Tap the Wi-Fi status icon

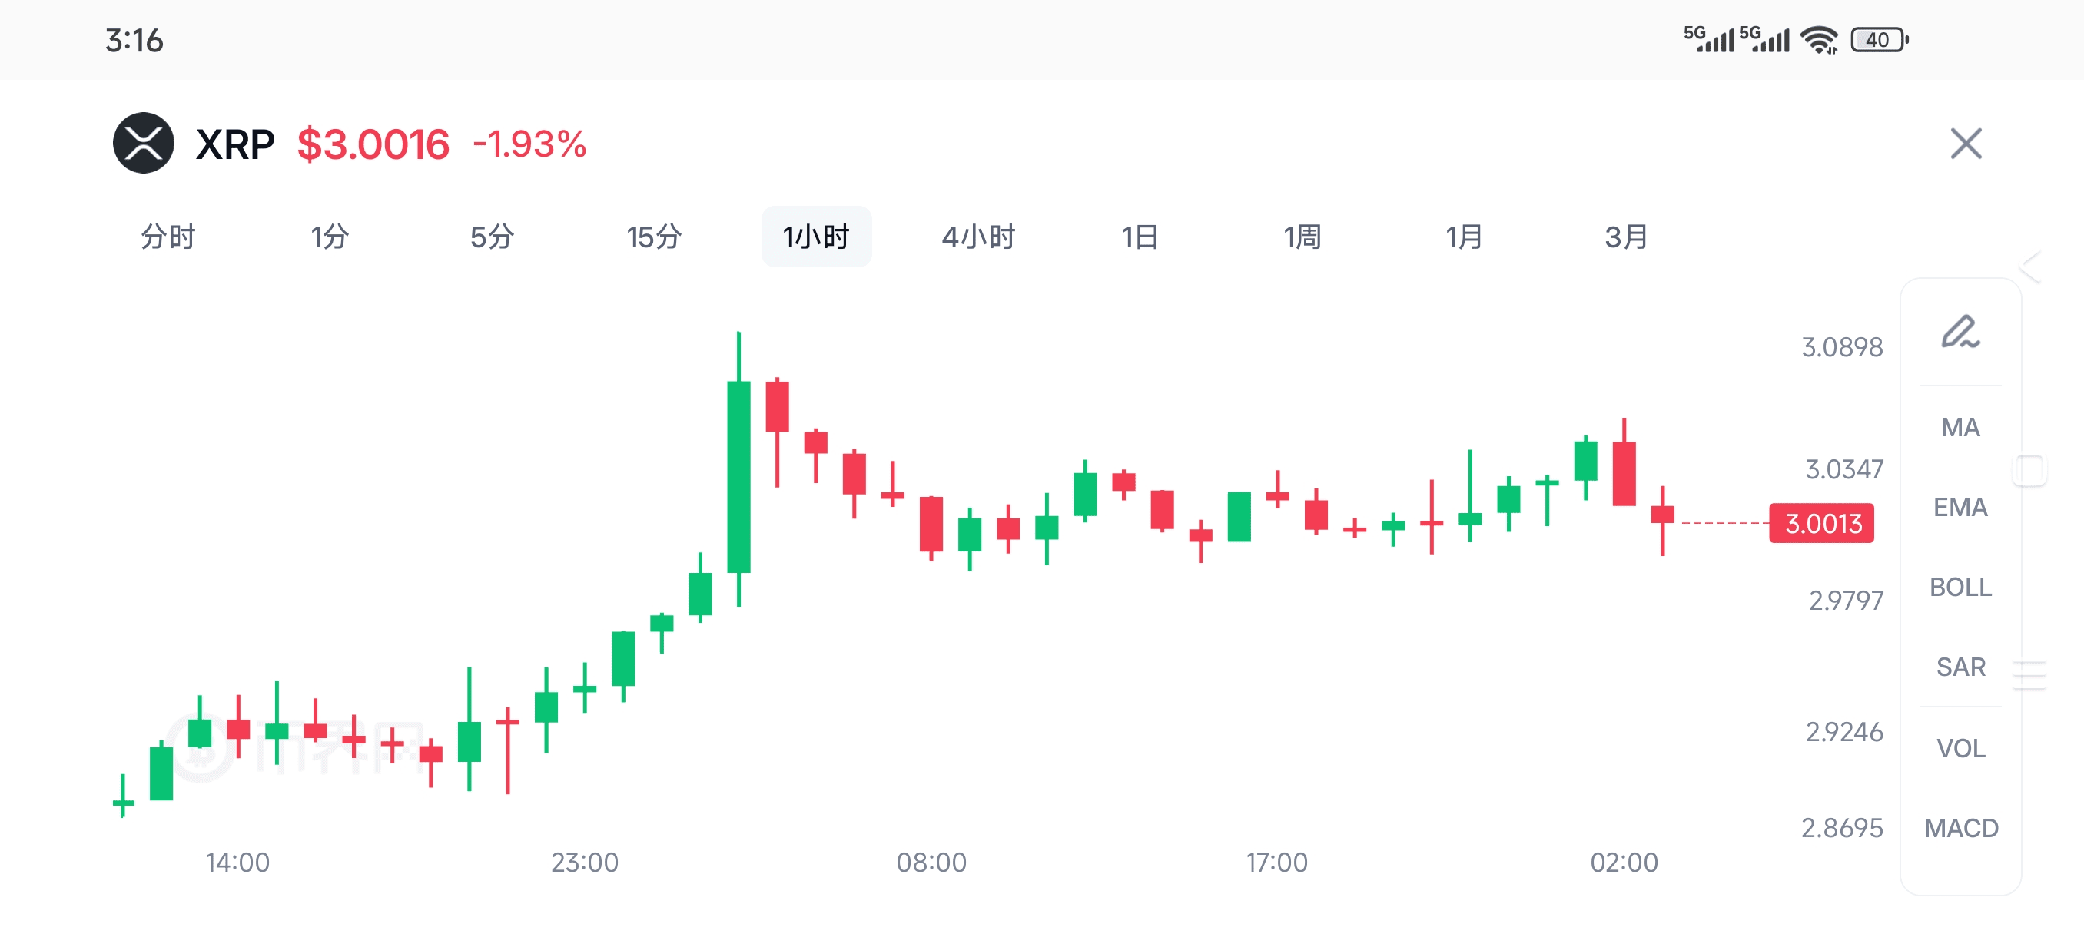tap(1820, 40)
